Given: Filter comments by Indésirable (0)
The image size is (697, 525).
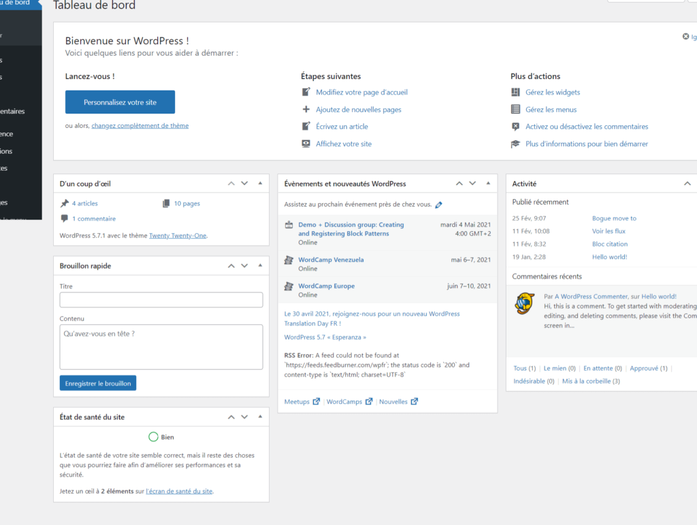Looking at the screenshot, I should pos(534,381).
